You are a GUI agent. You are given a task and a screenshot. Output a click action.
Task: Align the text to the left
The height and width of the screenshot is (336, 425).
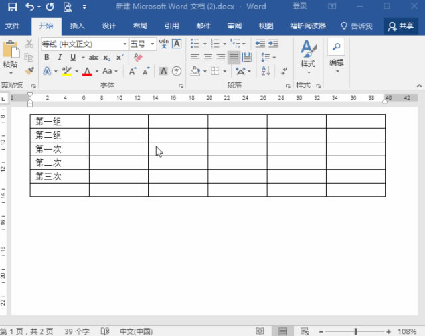pyautogui.click(x=195, y=58)
